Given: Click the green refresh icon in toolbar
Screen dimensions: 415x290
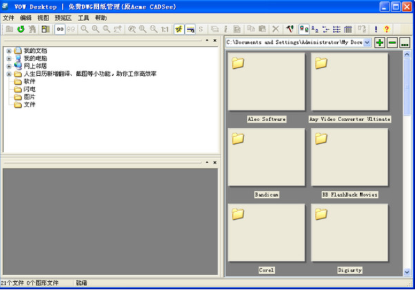Looking at the screenshot, I should coord(20,29).
